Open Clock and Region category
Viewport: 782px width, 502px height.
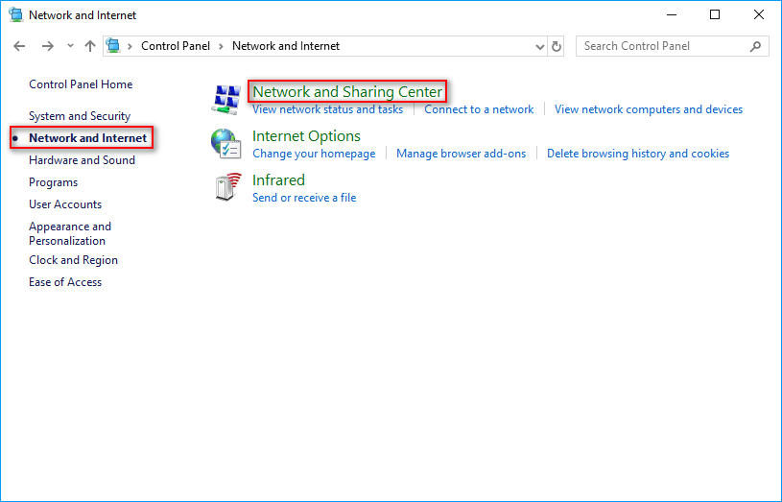[73, 260]
